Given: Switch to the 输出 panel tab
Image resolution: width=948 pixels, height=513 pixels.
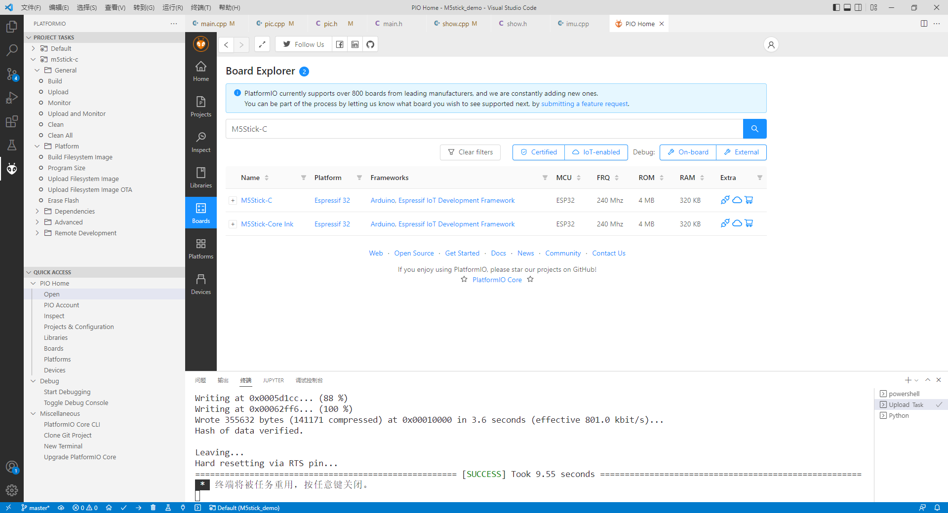Looking at the screenshot, I should pyautogui.click(x=223, y=380).
